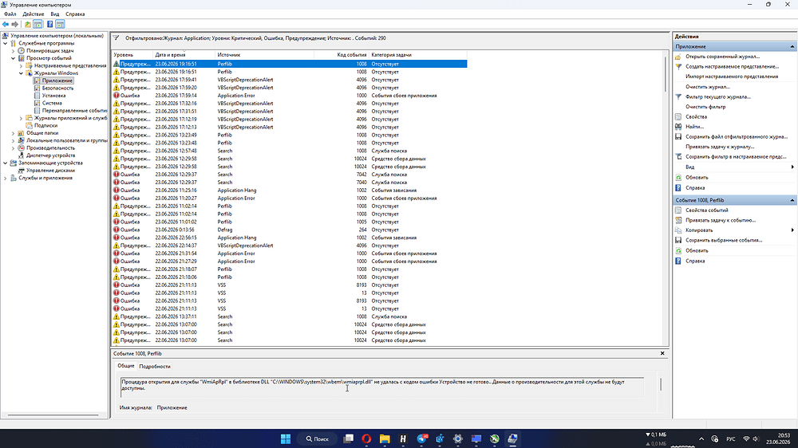The height and width of the screenshot is (448, 798).
Task: Expand Журналы приложений и служб node
Action: (22, 118)
